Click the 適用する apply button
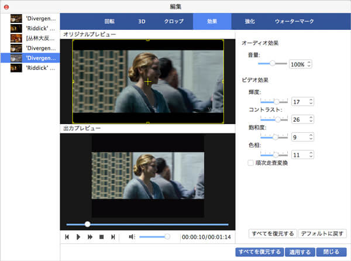The image size is (351, 261). coord(300,252)
